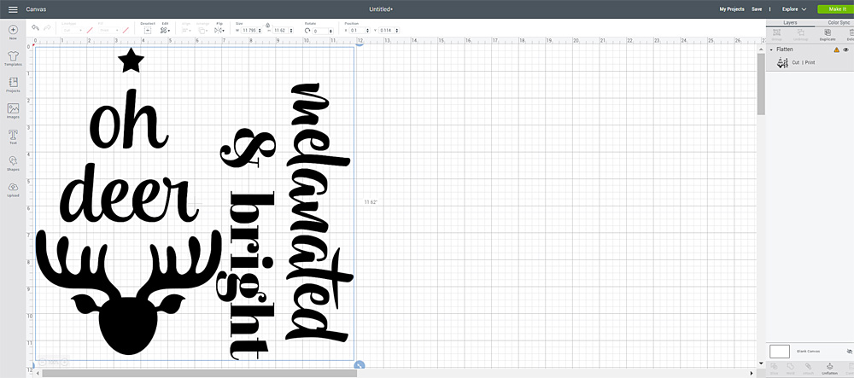Open the Linetype dropdown
This screenshot has height=378, width=854.
pyautogui.click(x=73, y=31)
